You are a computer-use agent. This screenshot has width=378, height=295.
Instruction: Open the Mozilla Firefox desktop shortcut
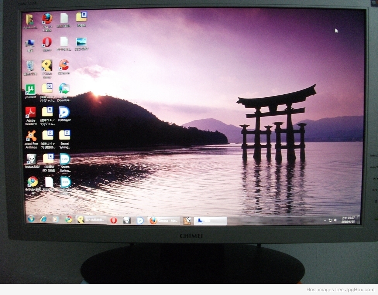(x=47, y=19)
